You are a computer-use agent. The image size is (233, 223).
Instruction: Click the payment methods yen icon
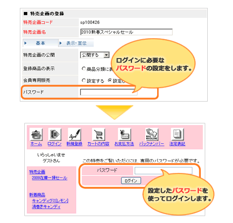pyautogui.click(x=124, y=134)
